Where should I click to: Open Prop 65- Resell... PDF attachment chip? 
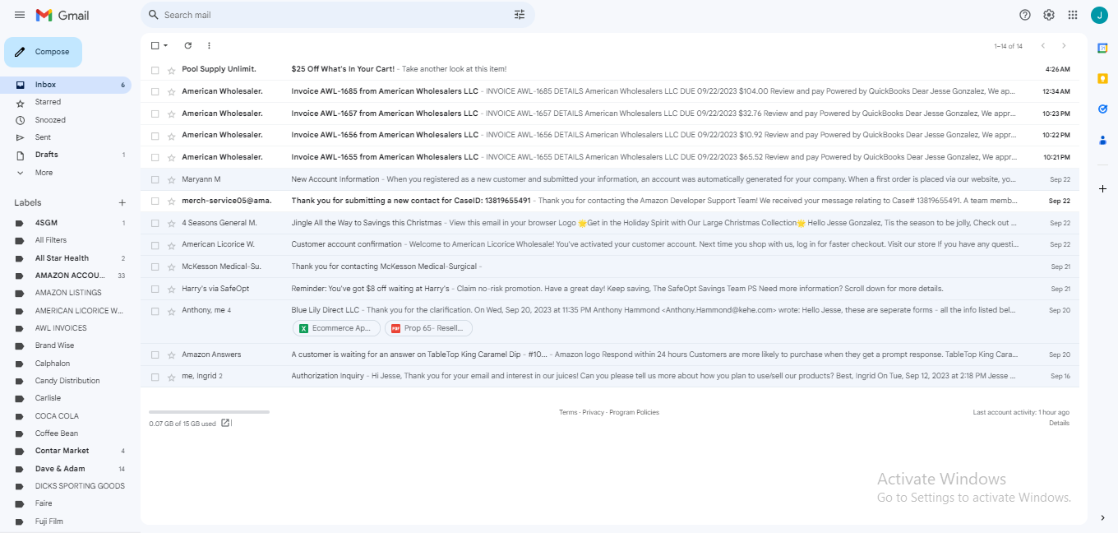[428, 328]
